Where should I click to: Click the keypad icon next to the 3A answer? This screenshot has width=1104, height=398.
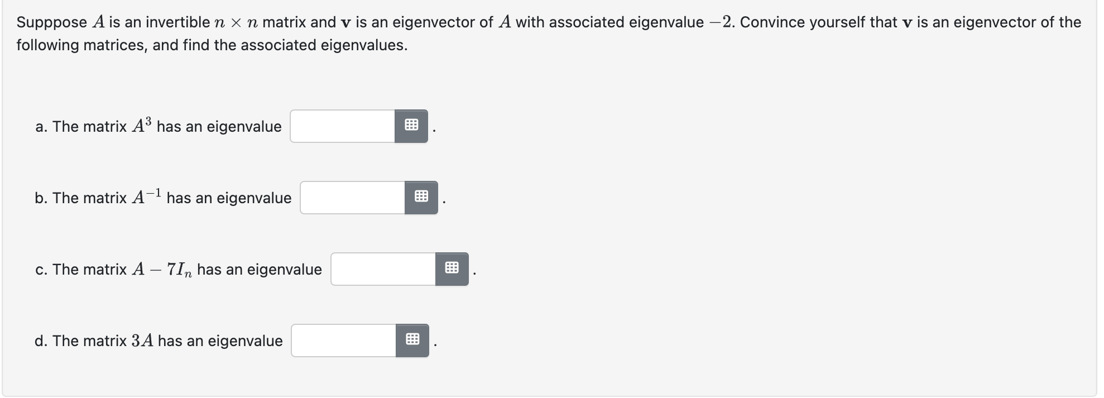click(412, 339)
